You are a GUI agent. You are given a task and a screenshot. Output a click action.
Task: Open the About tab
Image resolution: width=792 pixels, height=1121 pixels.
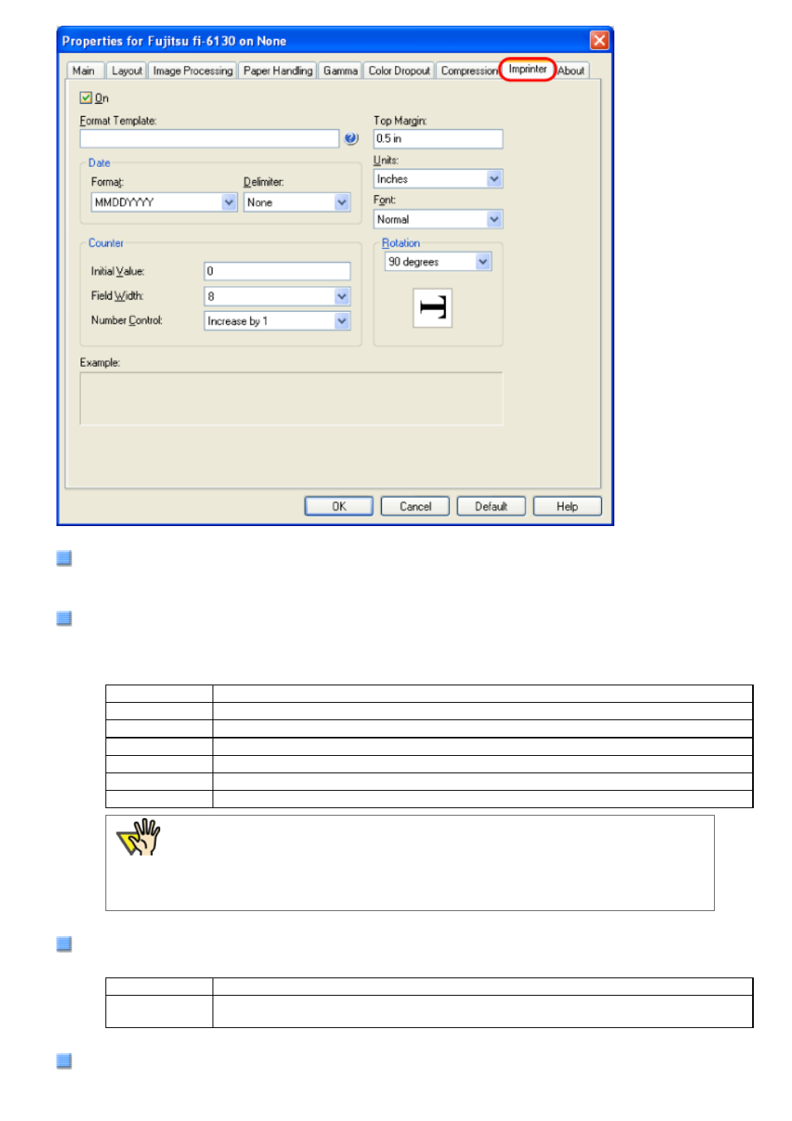pyautogui.click(x=571, y=71)
